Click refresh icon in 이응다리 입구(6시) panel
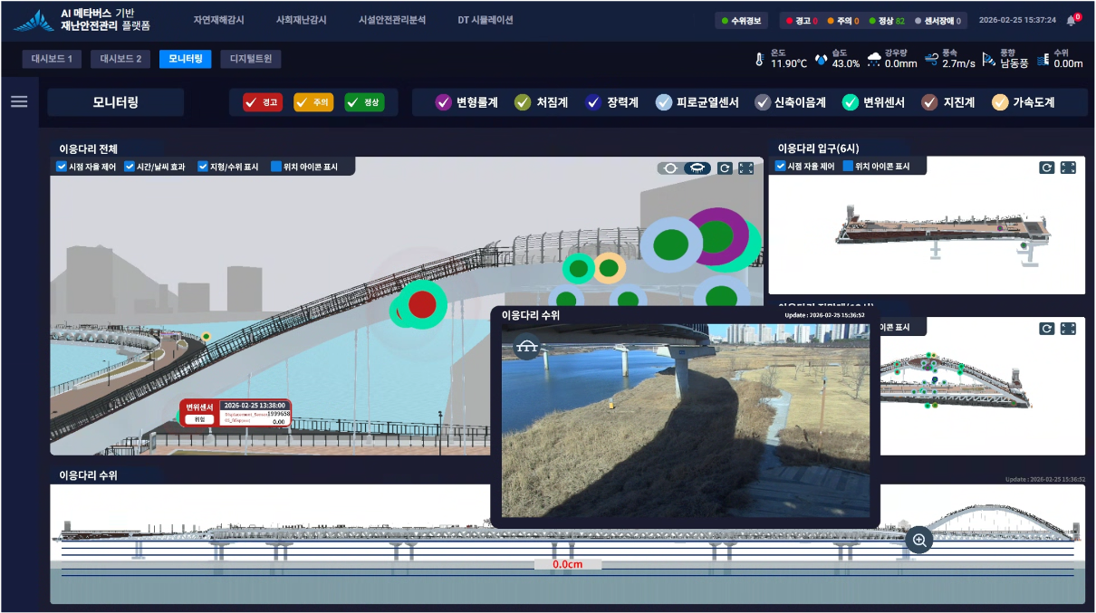This screenshot has width=1096, height=613. pyautogui.click(x=1046, y=168)
